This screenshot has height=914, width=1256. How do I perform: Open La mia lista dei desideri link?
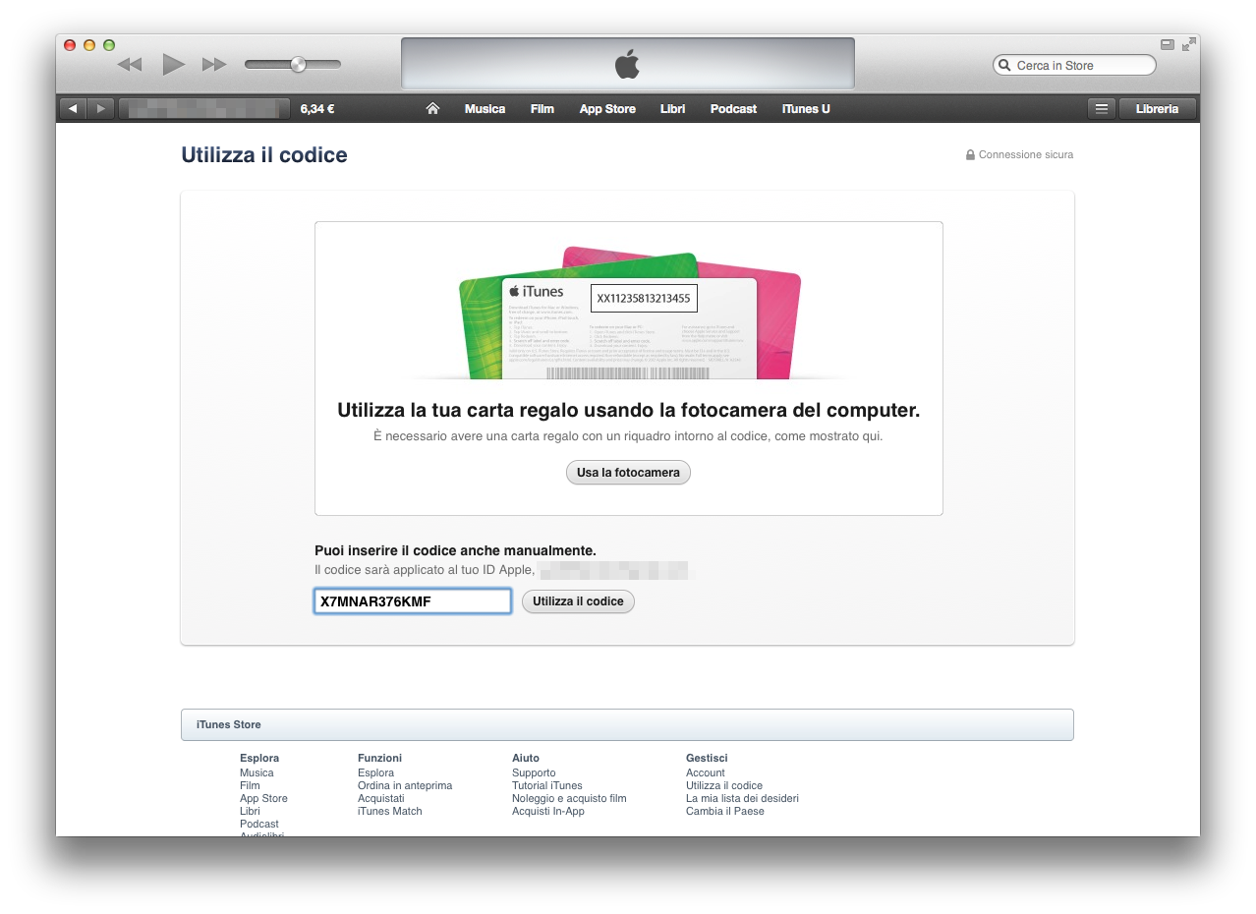[x=742, y=799]
